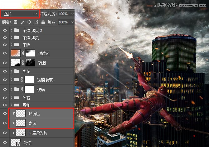This screenshot has width=209, height=147.
Task: Select the 玻璃 拷贝 group mask thumbnail
Action: click(29, 80)
